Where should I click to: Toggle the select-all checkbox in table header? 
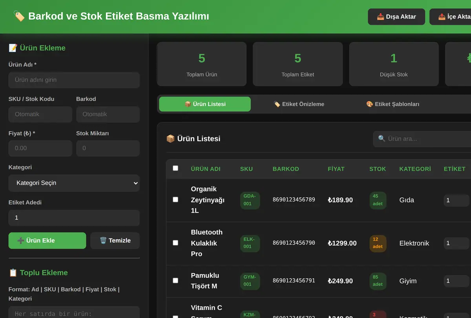click(175, 168)
